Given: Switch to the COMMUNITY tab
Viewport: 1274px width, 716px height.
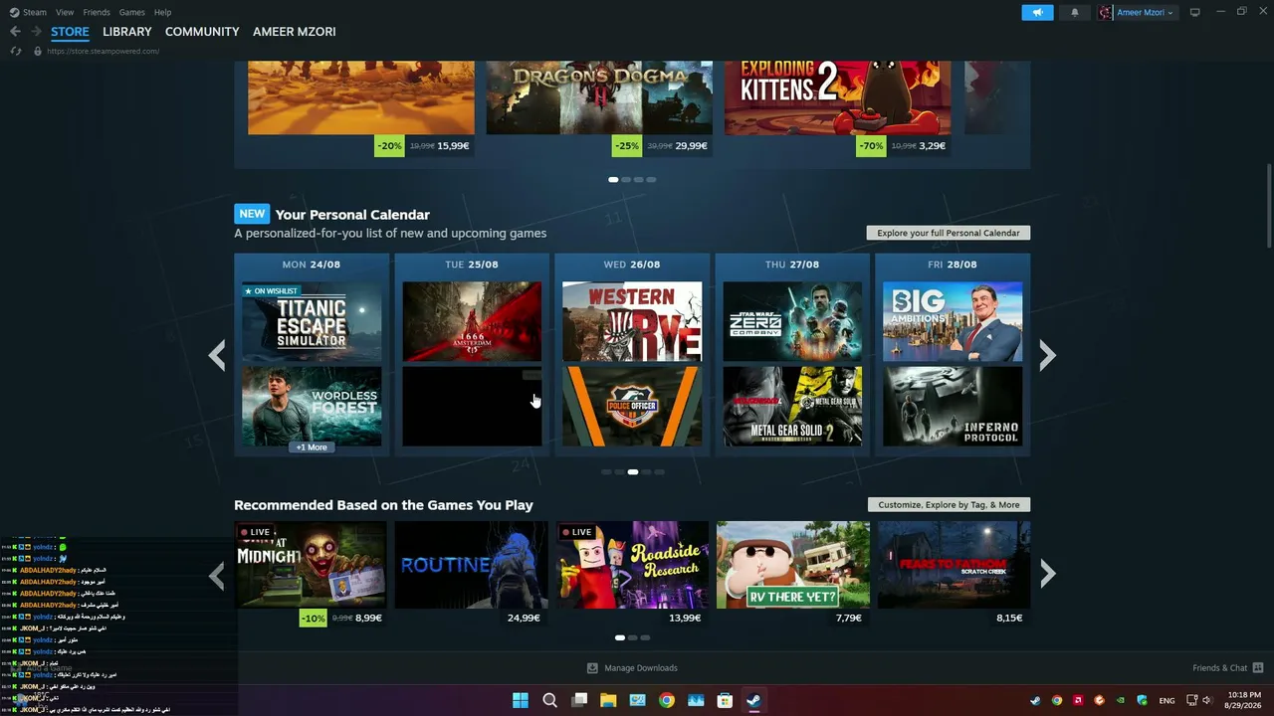Looking at the screenshot, I should point(202,32).
